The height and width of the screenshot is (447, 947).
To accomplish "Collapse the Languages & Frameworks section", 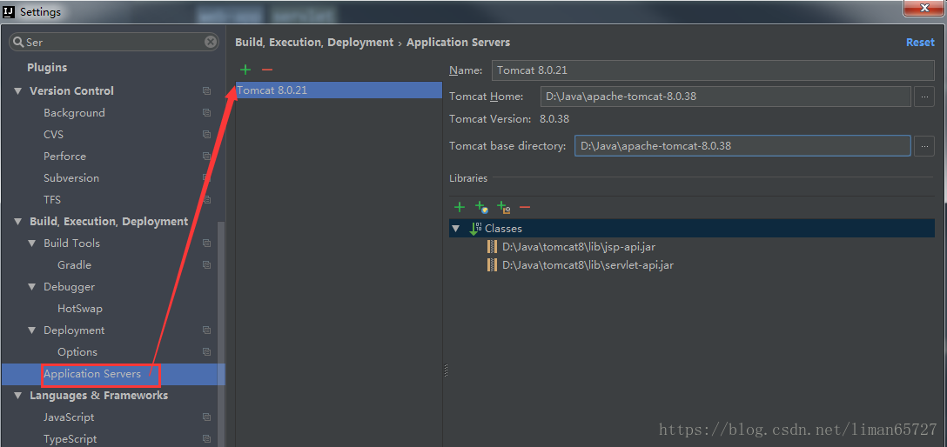I will [x=17, y=395].
